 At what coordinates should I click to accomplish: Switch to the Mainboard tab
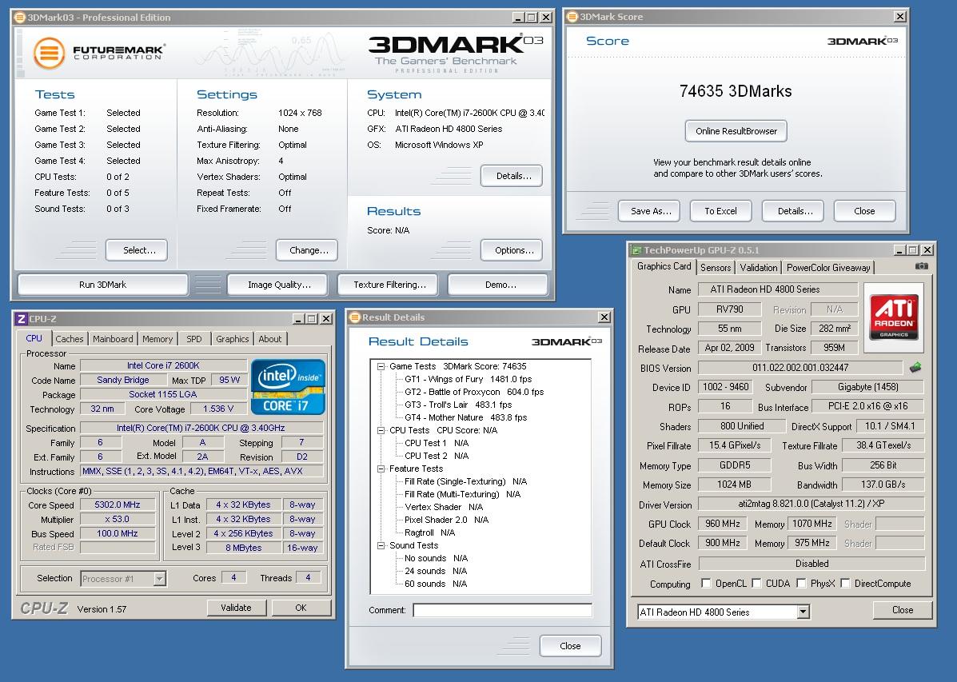click(113, 339)
